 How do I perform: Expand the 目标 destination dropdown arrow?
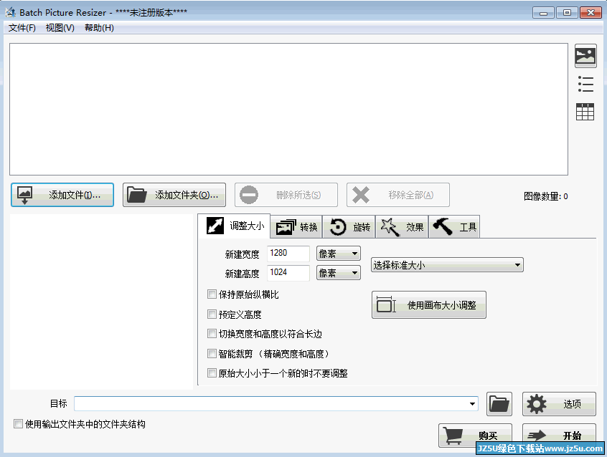tap(472, 404)
